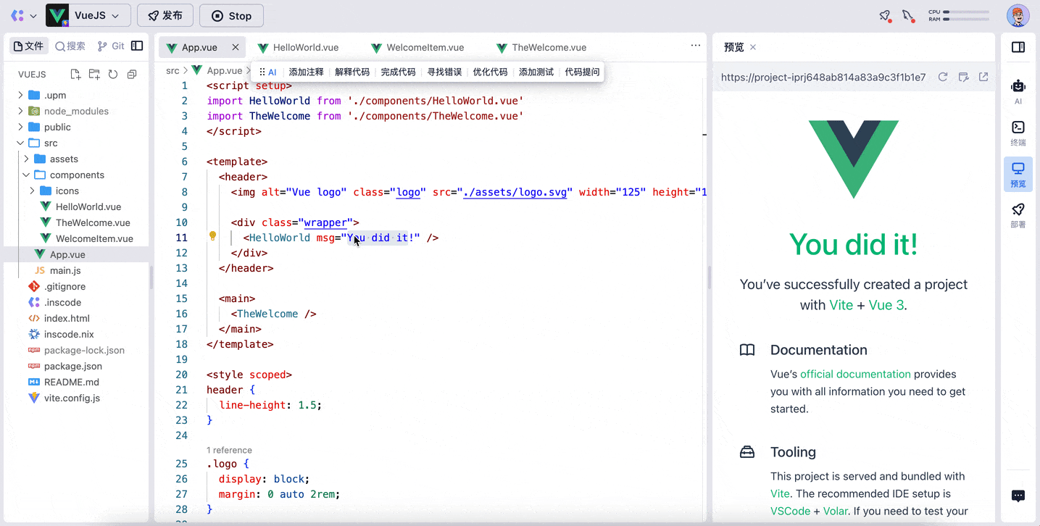Click the rocket notification icon in header

(885, 15)
